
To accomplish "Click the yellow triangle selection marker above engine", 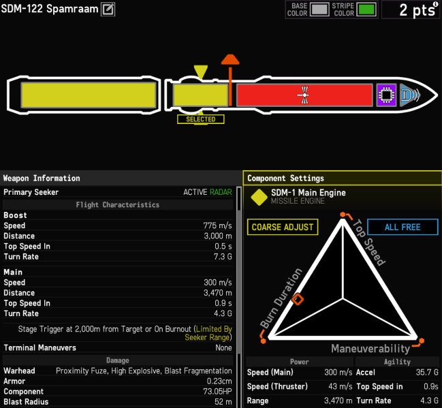I will [201, 72].
